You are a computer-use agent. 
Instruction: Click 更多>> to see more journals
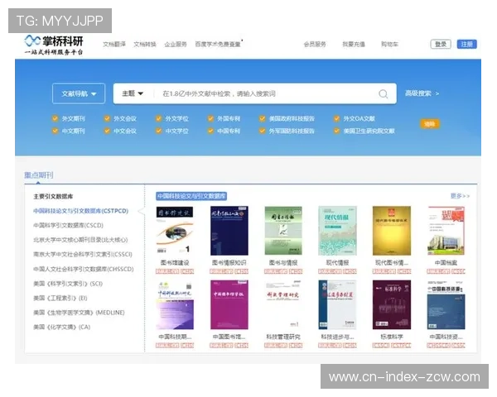click(x=461, y=196)
